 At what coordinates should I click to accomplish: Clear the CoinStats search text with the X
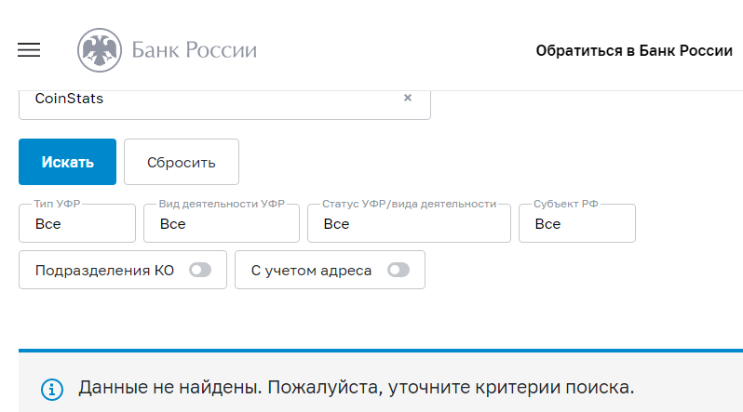coord(407,98)
